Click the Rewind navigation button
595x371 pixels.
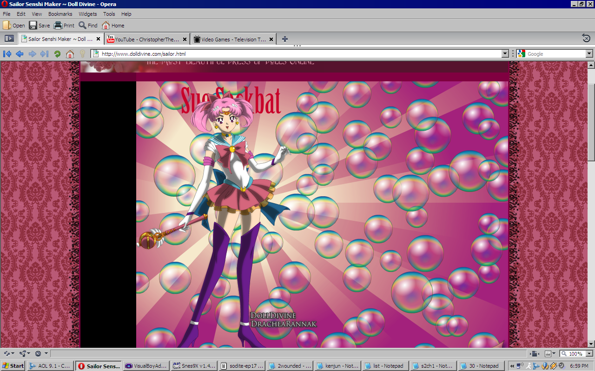point(7,54)
